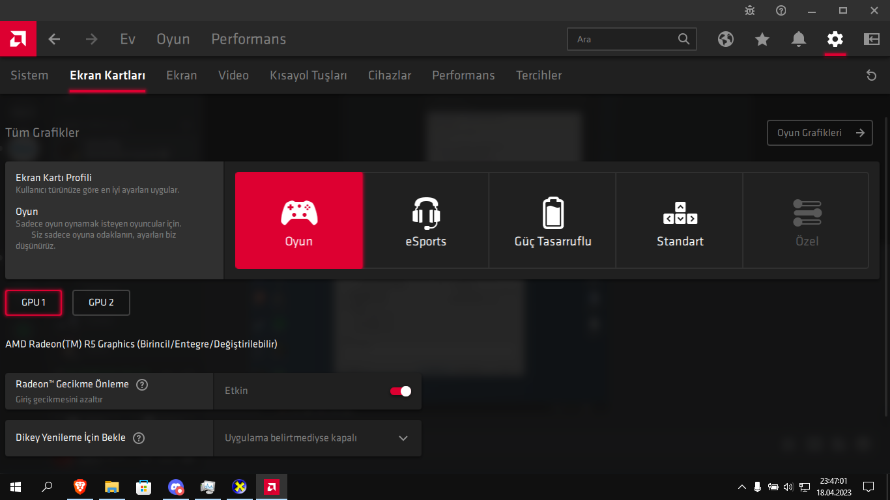Screen dimensions: 890x500
Task: Click the Tüm Grafikler heading
Action: (42, 133)
